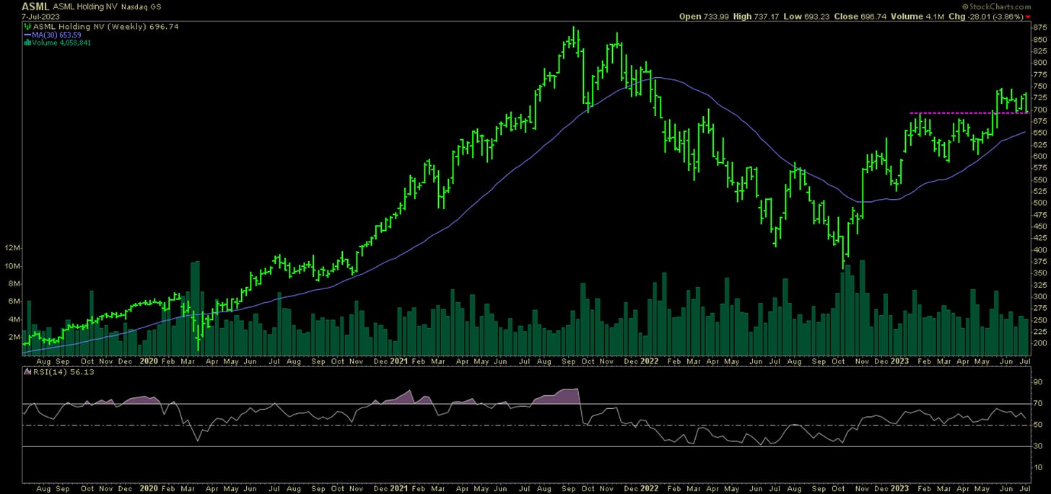Click the 450 price axis label

[1040, 226]
